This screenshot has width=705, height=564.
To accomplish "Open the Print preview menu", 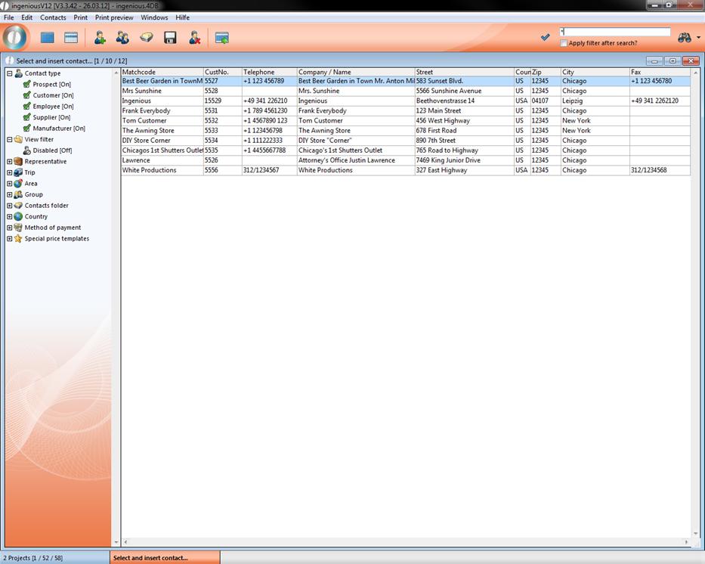I will 114,17.
